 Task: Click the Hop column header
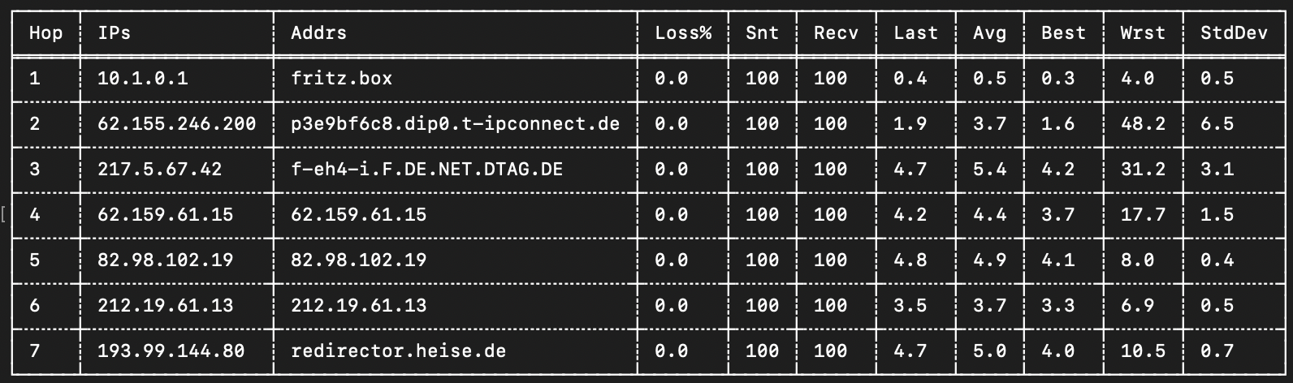click(x=45, y=33)
